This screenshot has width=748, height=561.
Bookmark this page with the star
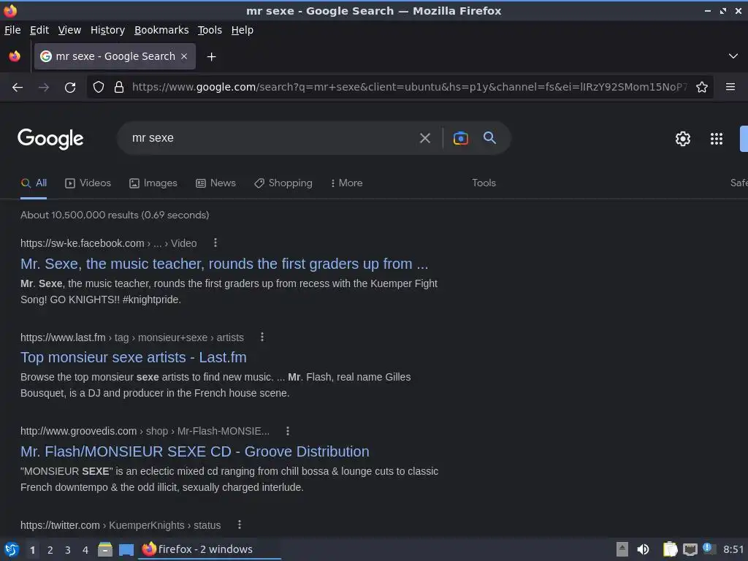tap(702, 87)
